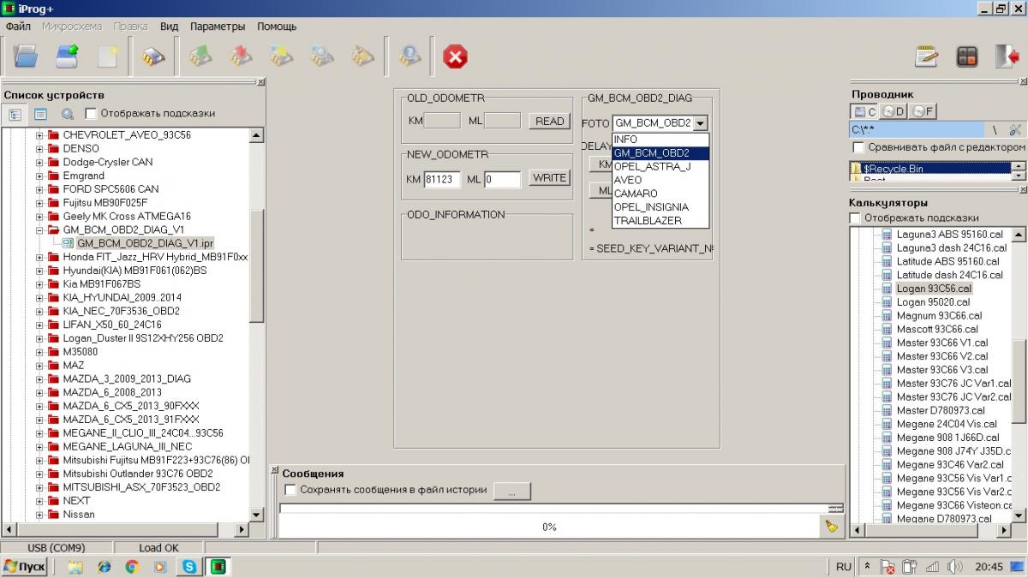Click the chip selection toolbar icon
The image size is (1028, 578).
pos(153,57)
